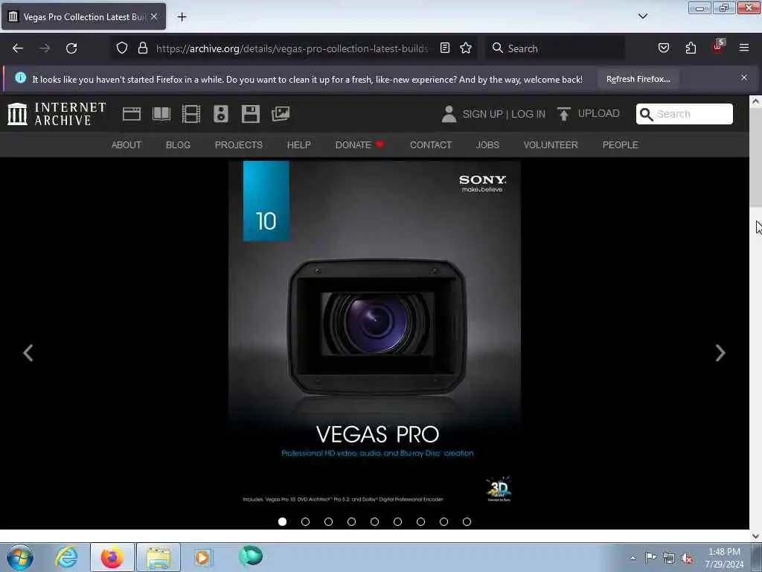Open the CONTACT menu item

point(431,145)
